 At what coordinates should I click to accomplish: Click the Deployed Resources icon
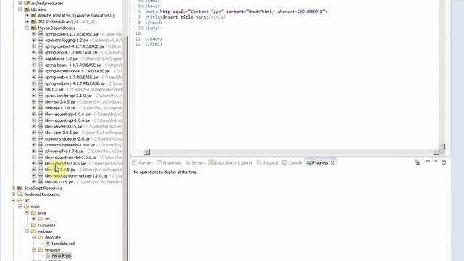point(20,194)
